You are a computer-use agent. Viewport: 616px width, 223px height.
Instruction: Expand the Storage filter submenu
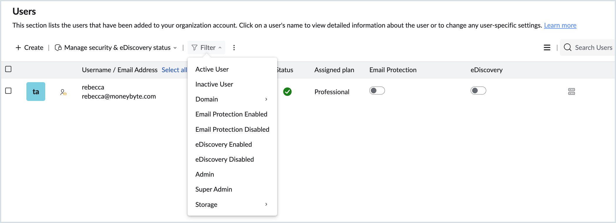pyautogui.click(x=232, y=205)
